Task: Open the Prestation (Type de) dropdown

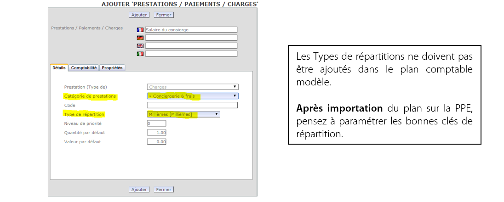Action: coord(192,87)
